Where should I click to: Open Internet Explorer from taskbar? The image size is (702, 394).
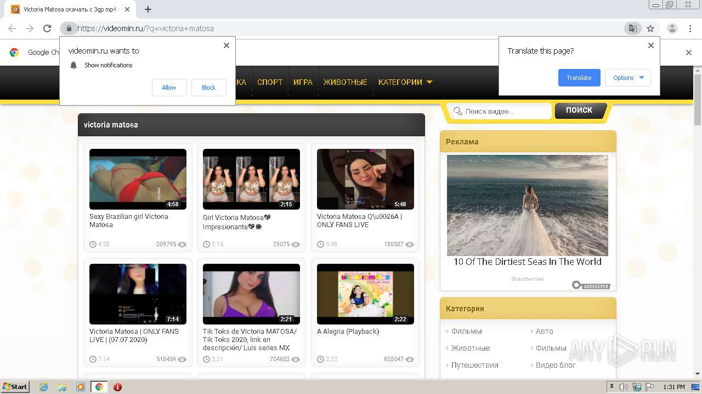coord(43,387)
